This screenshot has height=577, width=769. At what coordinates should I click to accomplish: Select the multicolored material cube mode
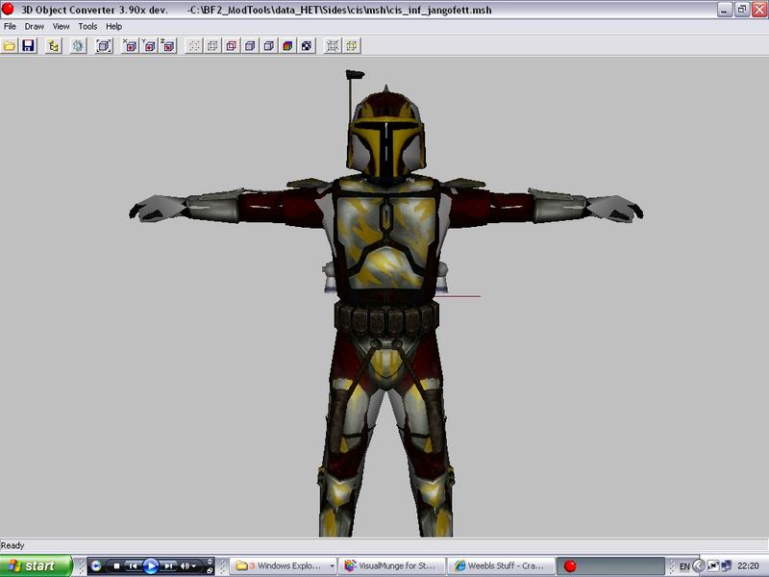point(287,46)
